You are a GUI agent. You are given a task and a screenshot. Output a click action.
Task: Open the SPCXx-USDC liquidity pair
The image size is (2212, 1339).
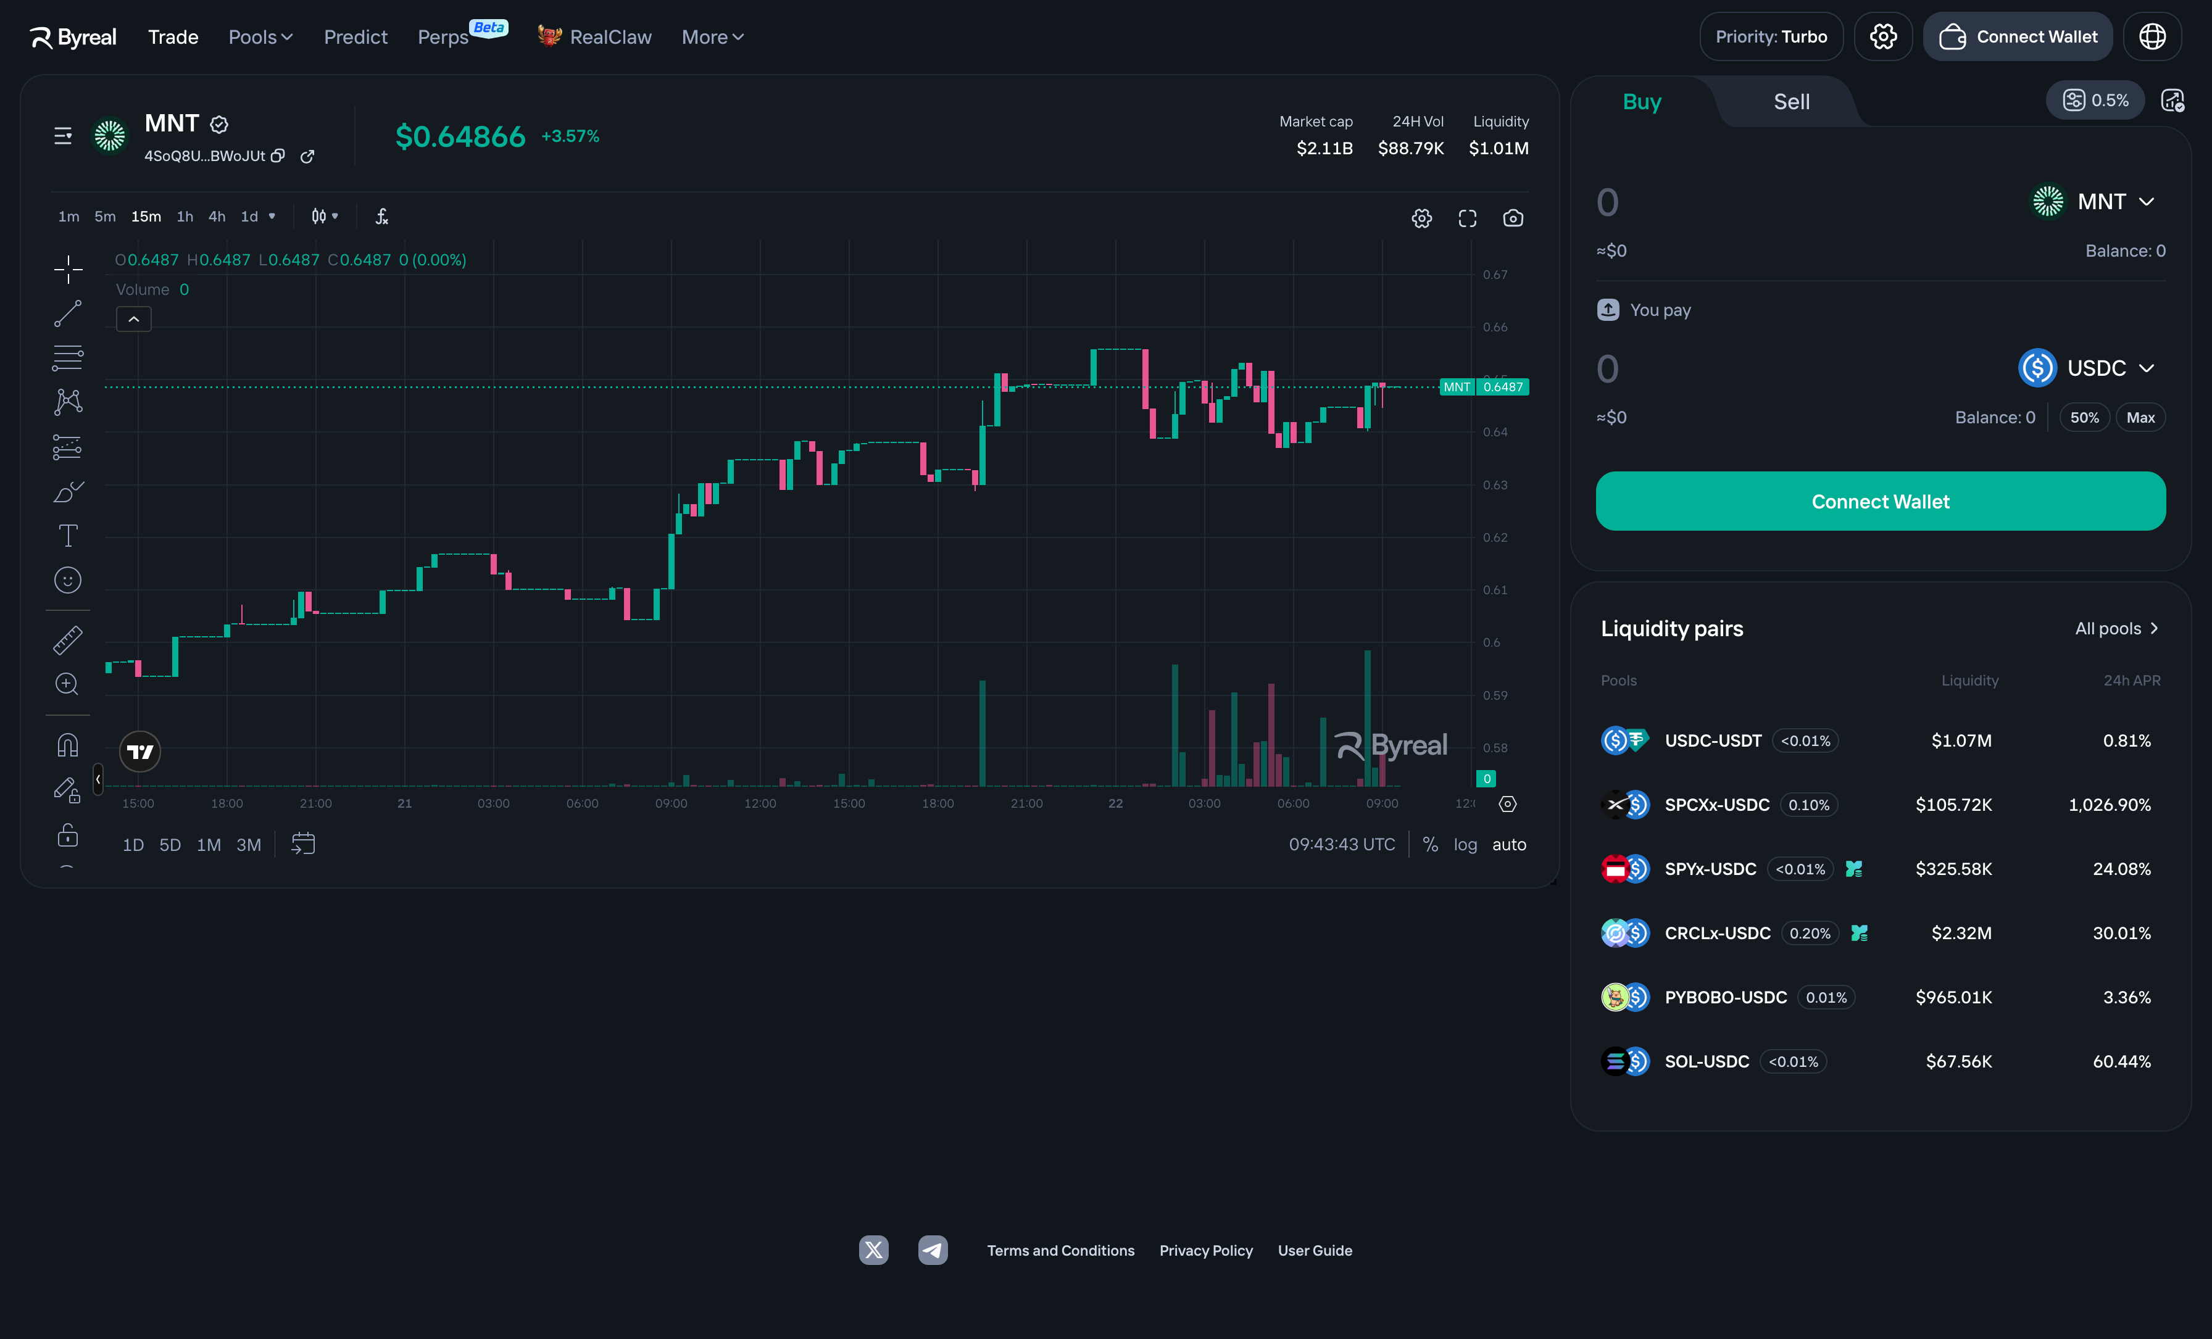[x=1881, y=805]
